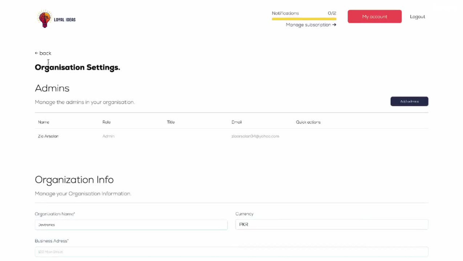Click the Name column header
The image size is (463, 261).
pos(44,122)
